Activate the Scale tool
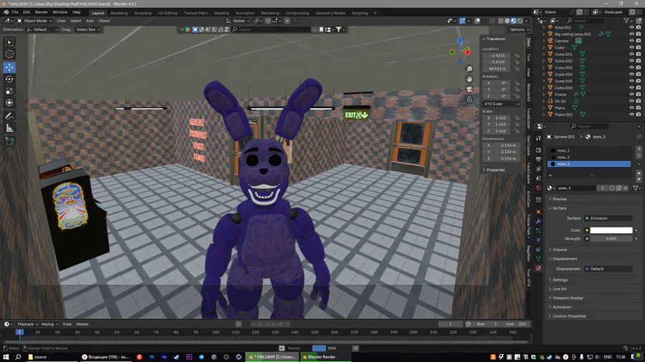This screenshot has width=645, height=362. (9, 91)
